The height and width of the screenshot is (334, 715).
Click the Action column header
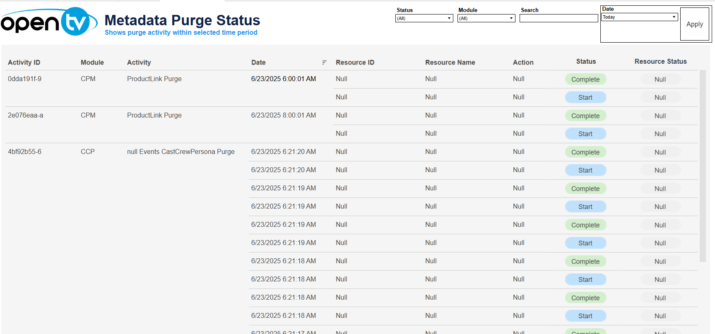click(x=523, y=62)
